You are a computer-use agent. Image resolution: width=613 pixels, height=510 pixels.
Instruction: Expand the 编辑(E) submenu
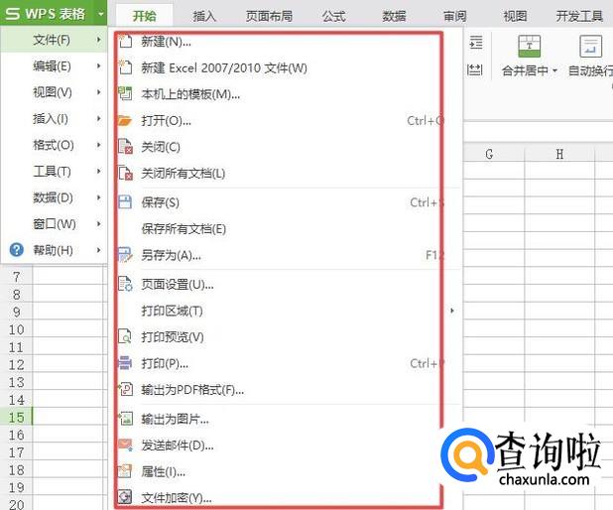coord(54,66)
